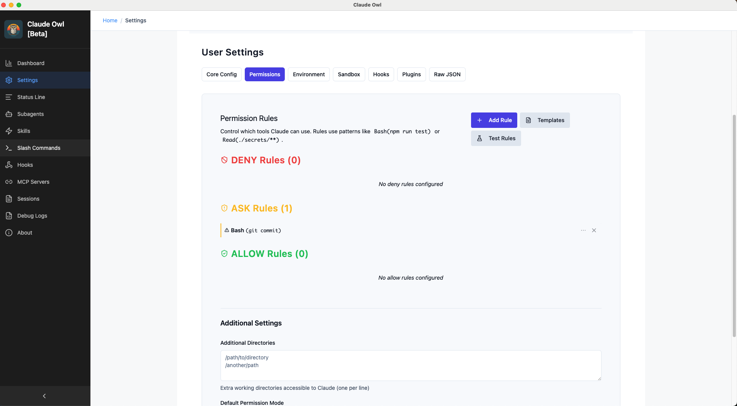This screenshot has width=737, height=406.
Task: Collapse the sidebar with the chevron
Action: 44,396
